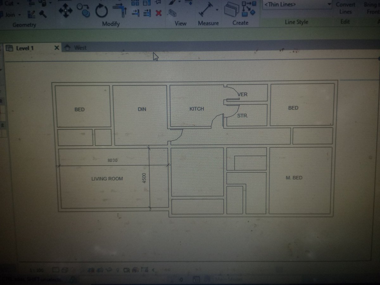This screenshot has width=380, height=285.
Task: Switch to the Level 1 view tab
Action: click(25, 48)
